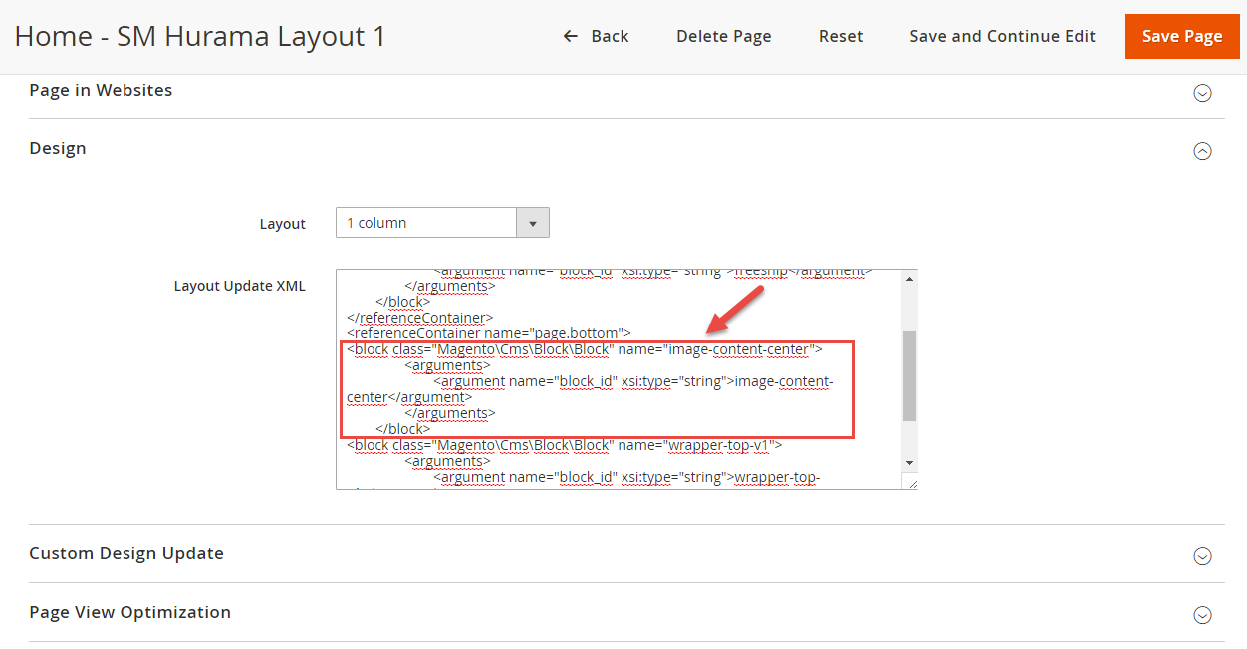Viewport: 1247px width, 649px height.
Task: Click the Layout dropdown arrow button
Action: click(x=533, y=223)
